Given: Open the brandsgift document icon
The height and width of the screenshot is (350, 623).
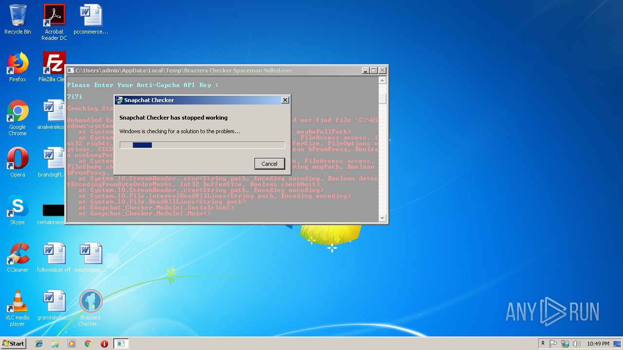Looking at the screenshot, I should click(x=52, y=162).
